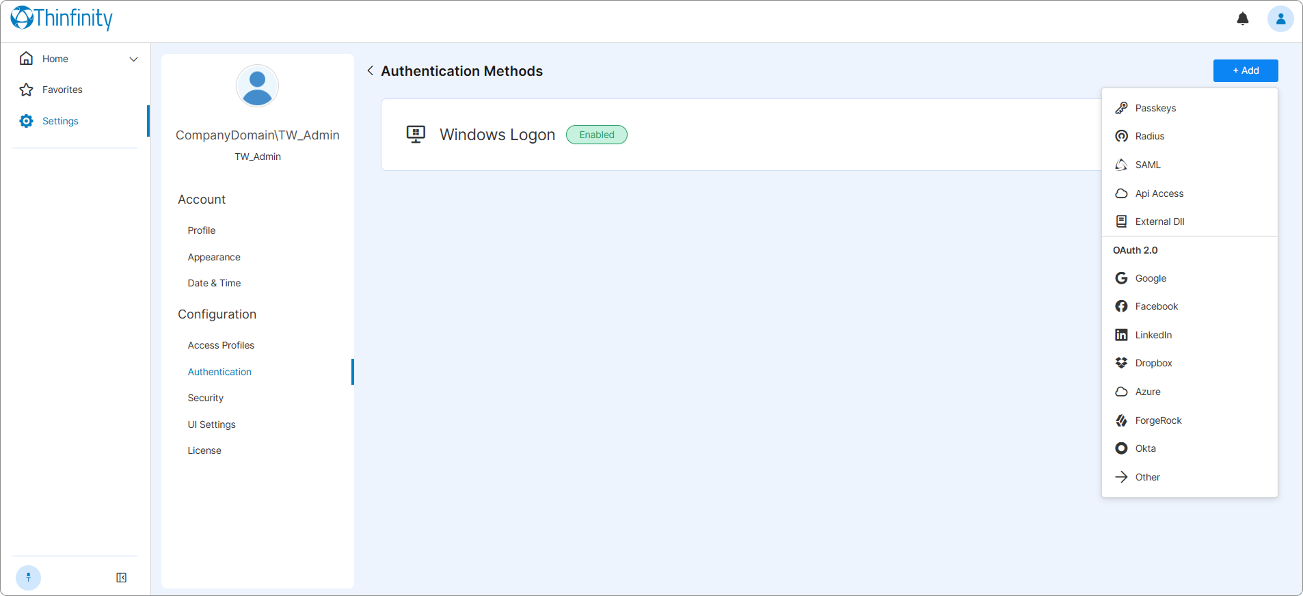Select External Dll from the menu
Viewport: 1303px width, 596px height.
pyautogui.click(x=1190, y=221)
